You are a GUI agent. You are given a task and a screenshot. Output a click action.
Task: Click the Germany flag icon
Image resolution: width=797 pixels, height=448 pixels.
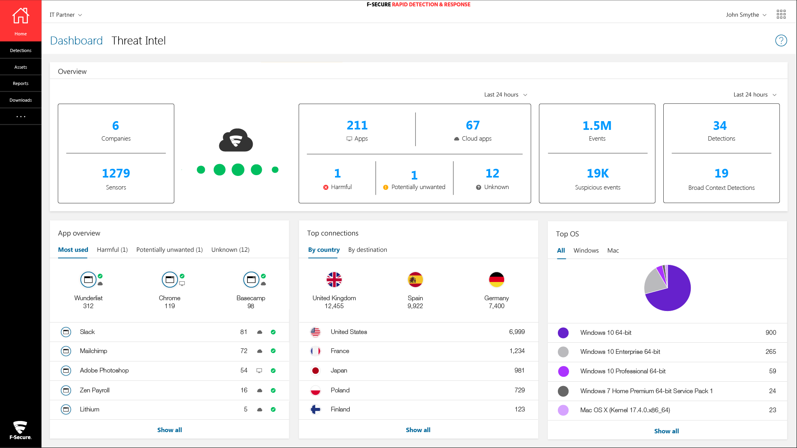(x=497, y=280)
